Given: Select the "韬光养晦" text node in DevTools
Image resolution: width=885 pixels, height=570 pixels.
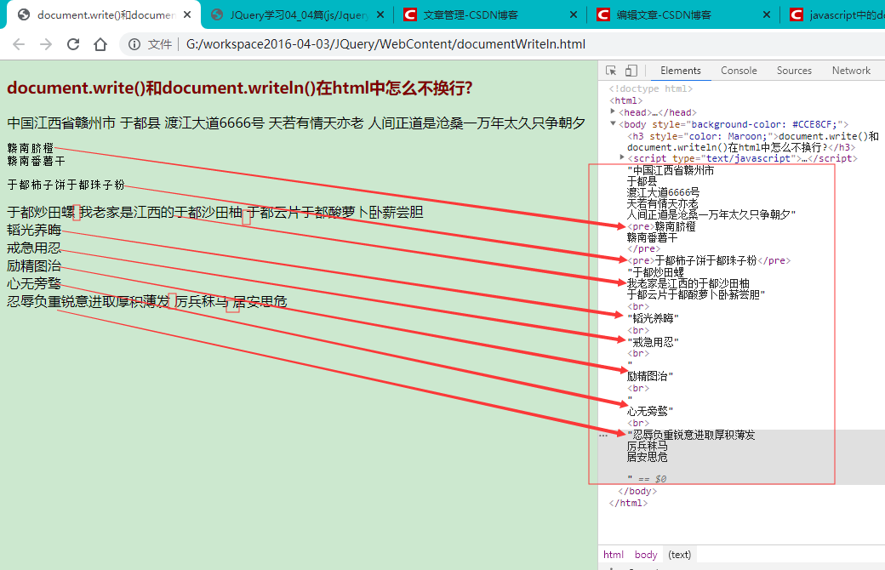Looking at the screenshot, I should click(x=653, y=318).
